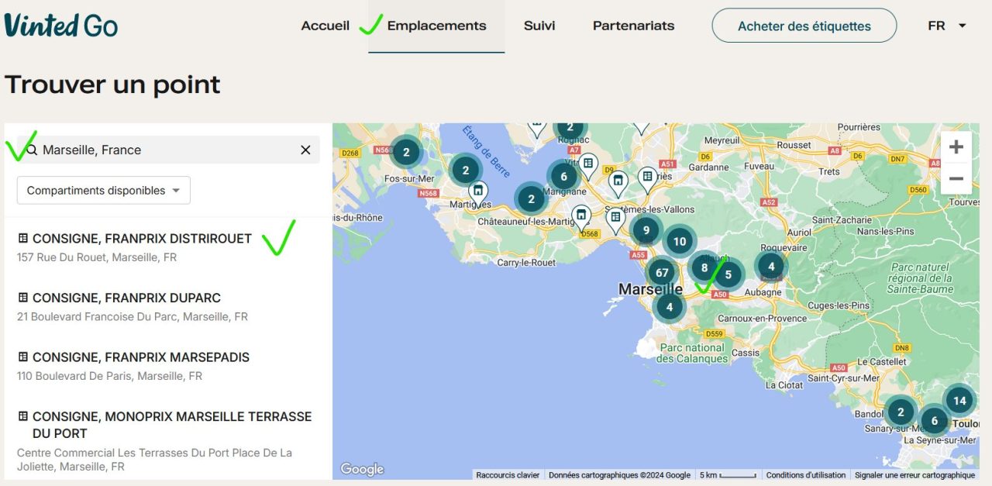Zoom in on the map
Viewport: 992px width, 486px height.
(956, 146)
